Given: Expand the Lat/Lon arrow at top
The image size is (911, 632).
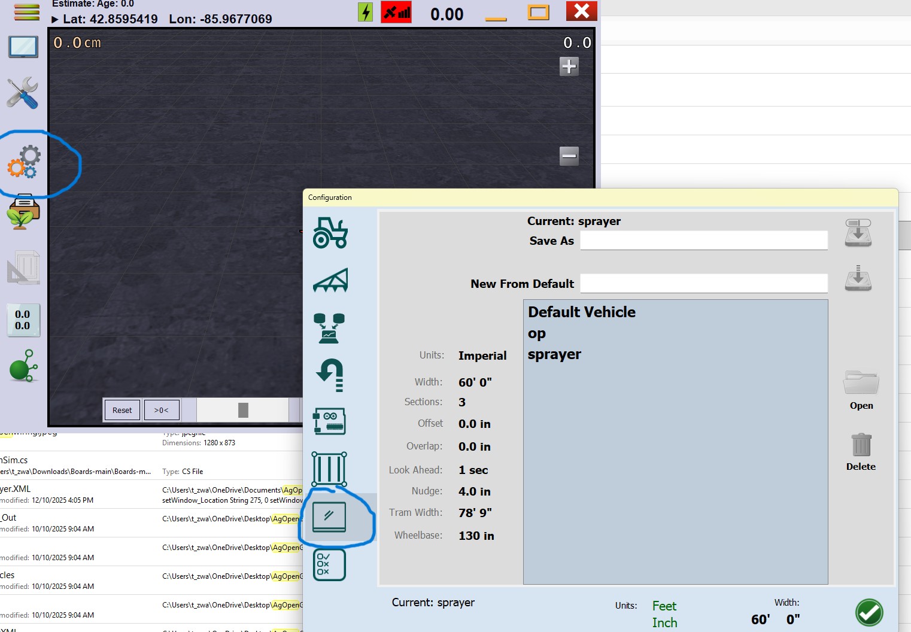Looking at the screenshot, I should click(x=55, y=20).
